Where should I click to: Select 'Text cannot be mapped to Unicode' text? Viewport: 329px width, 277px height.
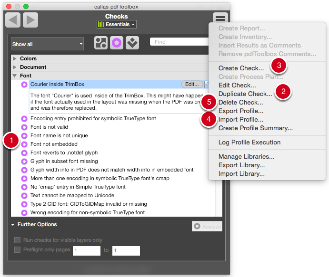coord(72,196)
